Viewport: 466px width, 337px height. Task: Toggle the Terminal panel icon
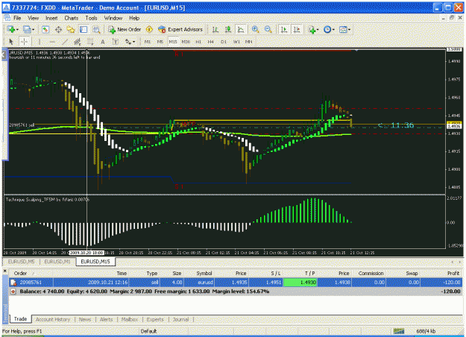84,29
